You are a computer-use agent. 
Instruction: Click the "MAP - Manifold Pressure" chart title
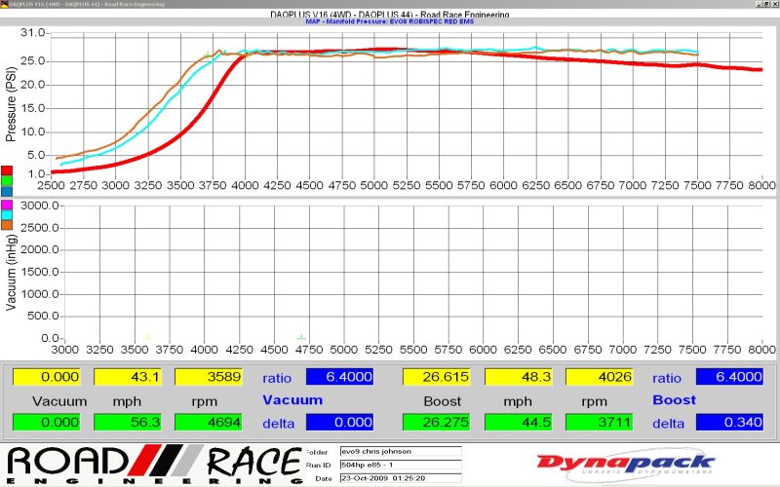[389, 21]
